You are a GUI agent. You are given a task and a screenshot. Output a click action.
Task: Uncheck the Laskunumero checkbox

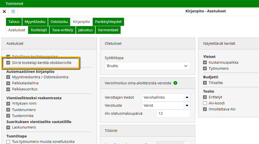pos(8,127)
